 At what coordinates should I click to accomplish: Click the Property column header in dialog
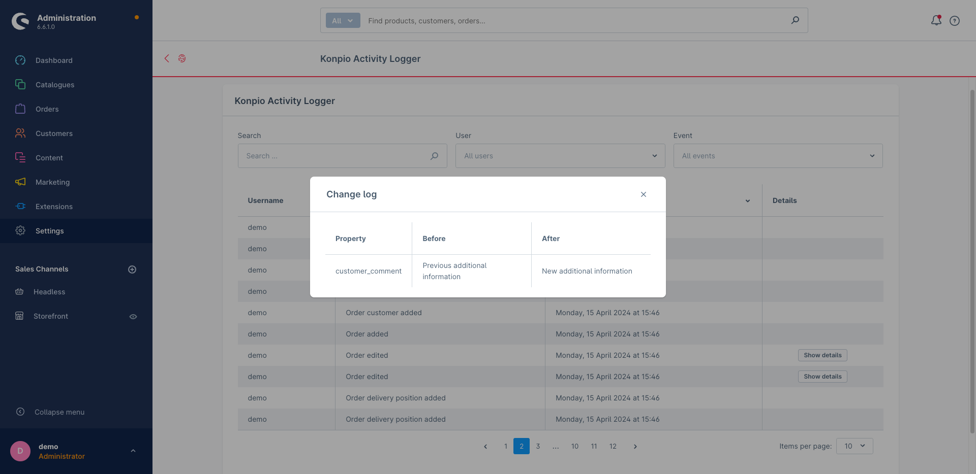pos(351,239)
